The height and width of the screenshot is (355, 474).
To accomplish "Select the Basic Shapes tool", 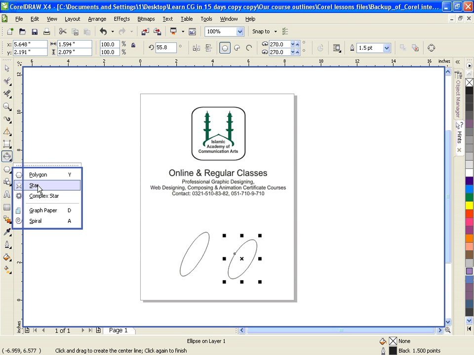I will pyautogui.click(x=7, y=181).
